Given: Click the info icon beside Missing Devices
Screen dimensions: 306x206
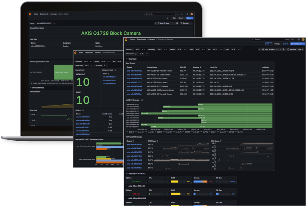Looking at the screenshot, I should [x=115, y=70].
